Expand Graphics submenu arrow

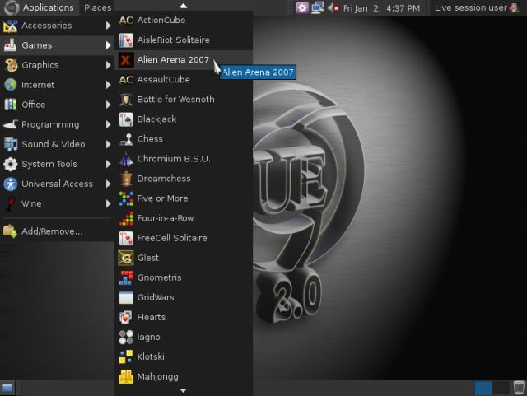(x=108, y=65)
